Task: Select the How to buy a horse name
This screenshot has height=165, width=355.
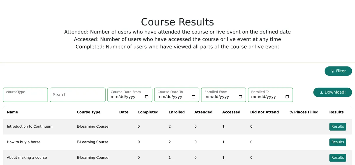Action: [24, 142]
